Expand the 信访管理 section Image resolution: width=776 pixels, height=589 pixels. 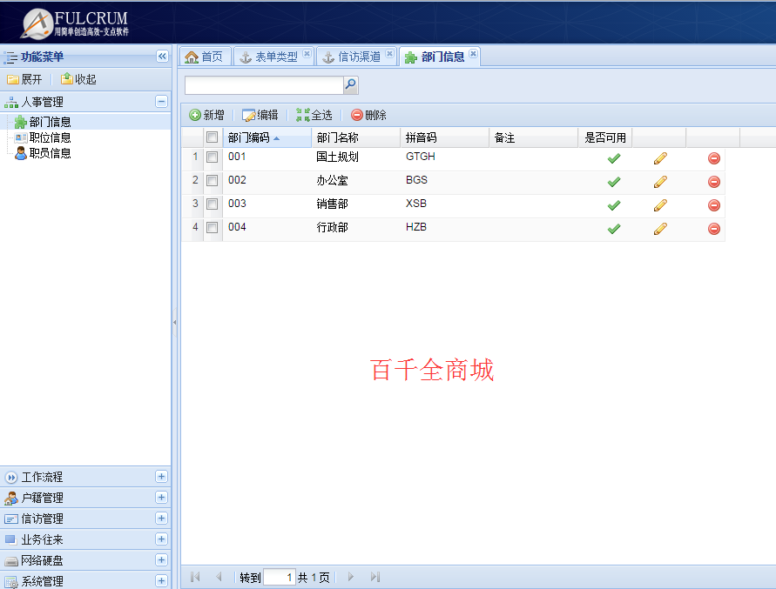point(161,518)
